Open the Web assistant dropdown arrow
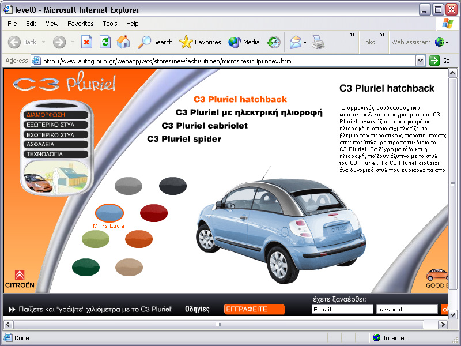Image resolution: width=461 pixels, height=346 pixels. pos(447,42)
